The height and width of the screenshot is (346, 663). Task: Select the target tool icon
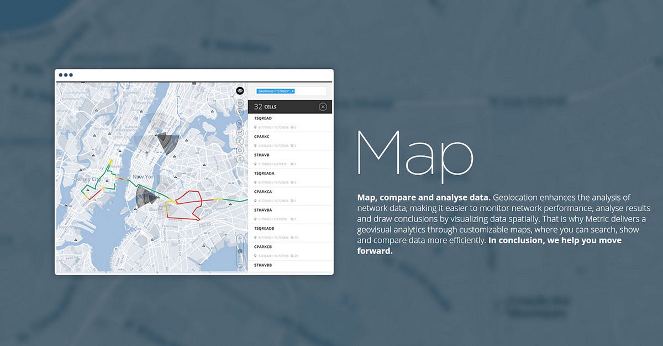coord(239,150)
